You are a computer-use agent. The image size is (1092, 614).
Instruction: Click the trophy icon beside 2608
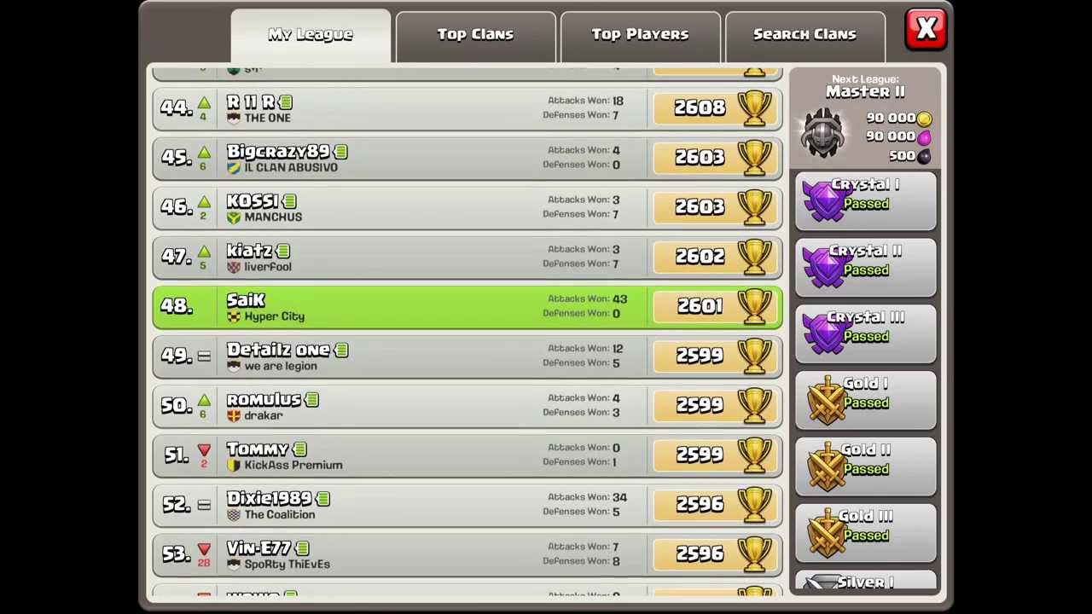pos(754,107)
